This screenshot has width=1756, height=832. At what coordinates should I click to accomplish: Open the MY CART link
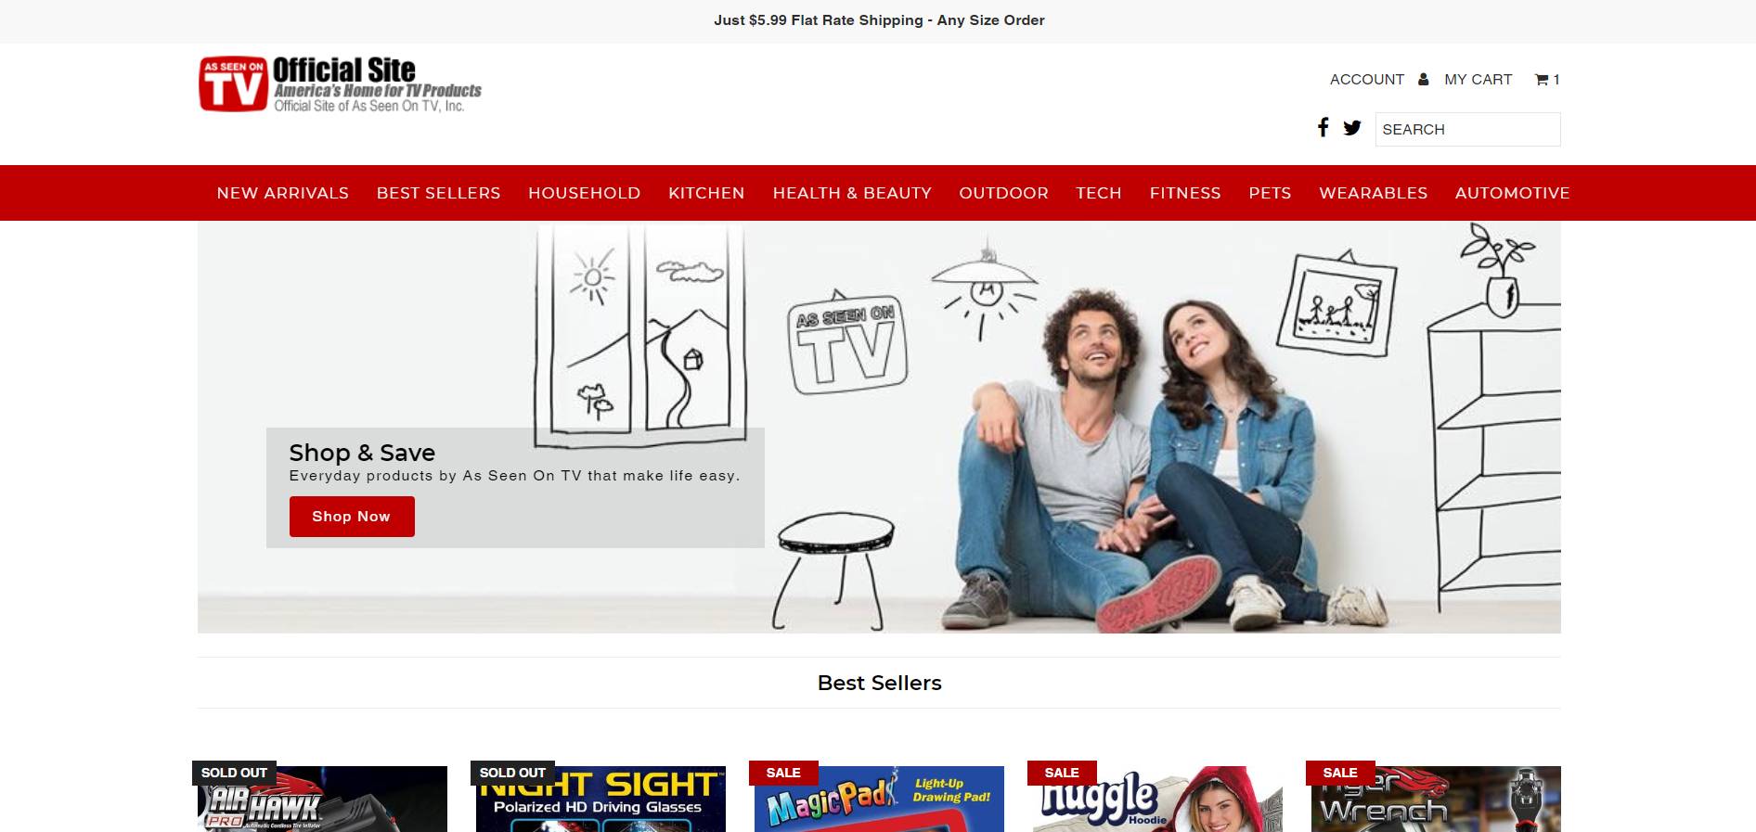point(1478,80)
